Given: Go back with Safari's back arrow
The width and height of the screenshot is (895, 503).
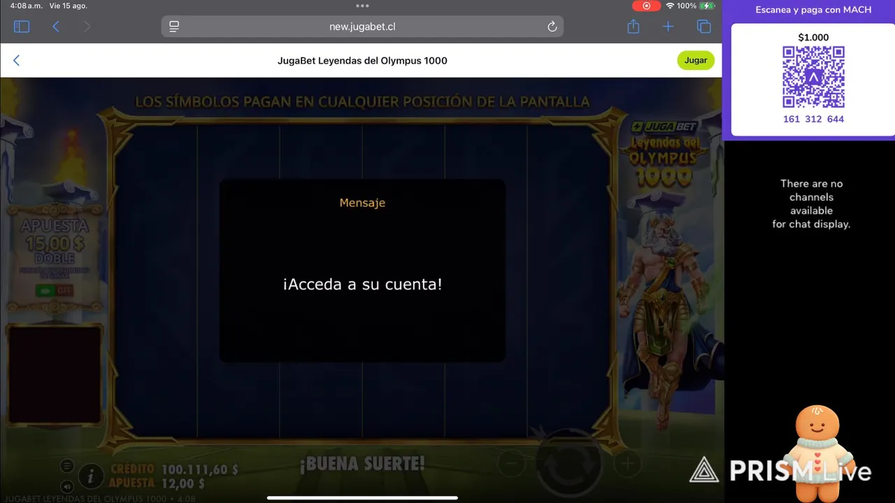Looking at the screenshot, I should click(x=56, y=27).
